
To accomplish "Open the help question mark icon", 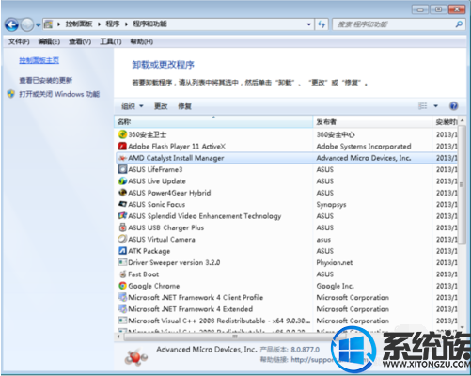I will [x=453, y=106].
